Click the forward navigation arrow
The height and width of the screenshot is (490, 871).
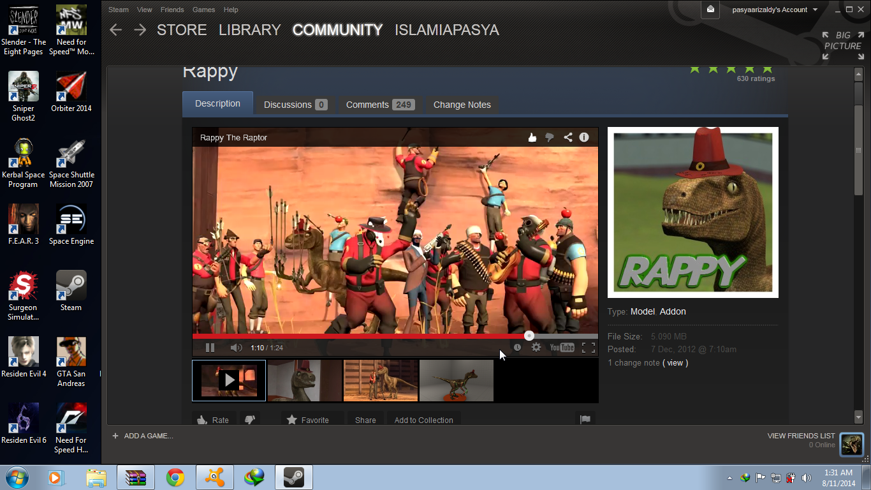pos(140,30)
